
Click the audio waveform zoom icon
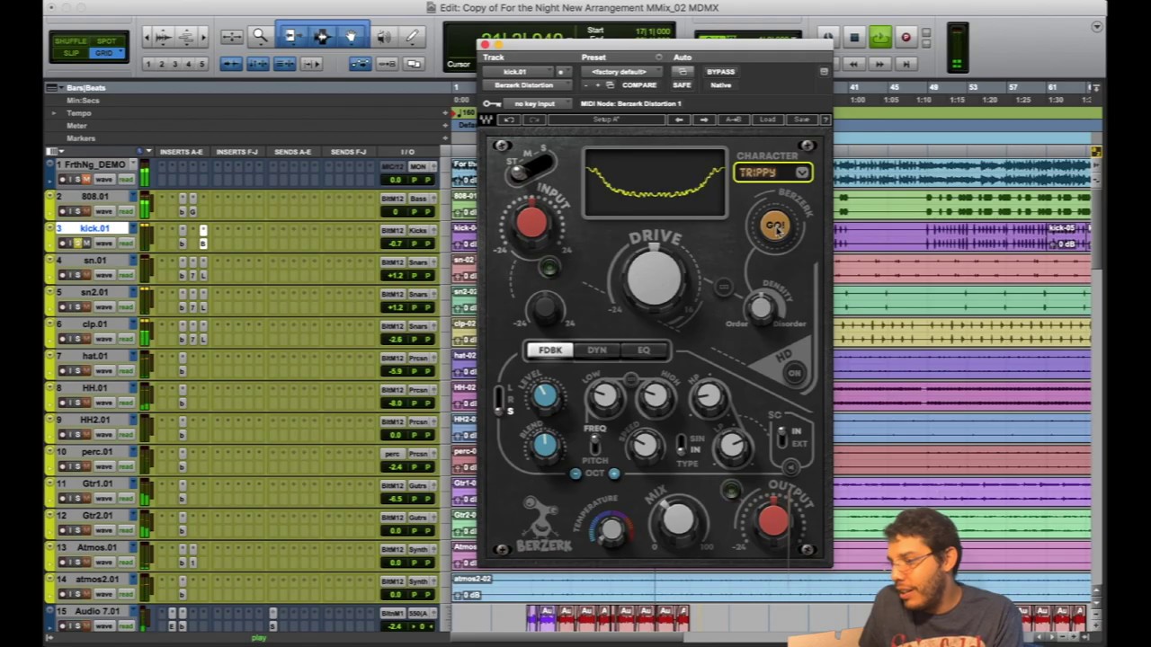tap(163, 37)
